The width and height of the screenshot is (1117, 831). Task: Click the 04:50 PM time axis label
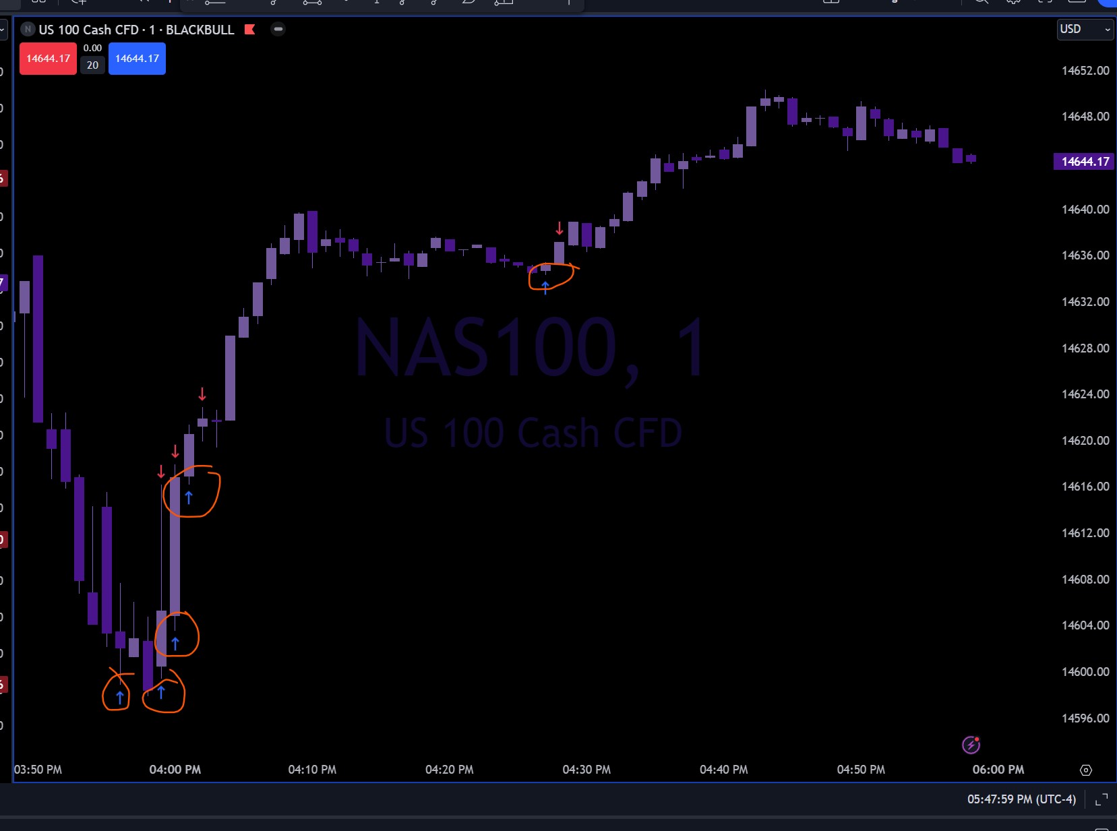pyautogui.click(x=861, y=770)
